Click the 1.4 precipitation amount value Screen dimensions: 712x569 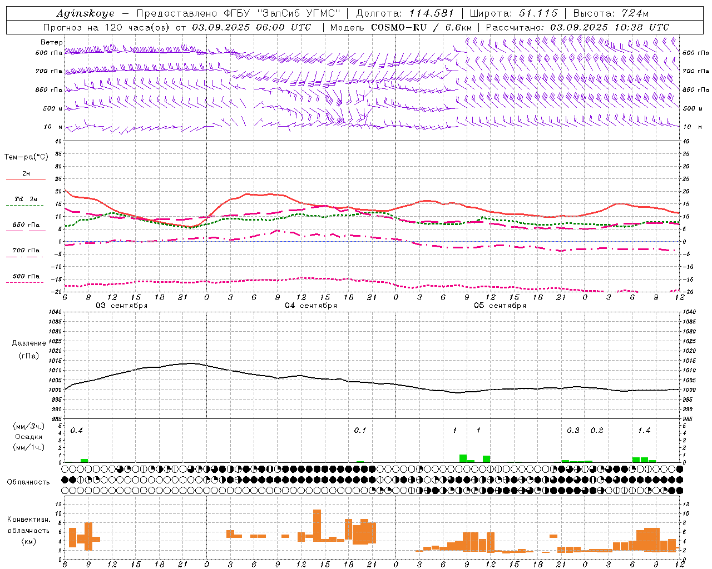point(644,431)
